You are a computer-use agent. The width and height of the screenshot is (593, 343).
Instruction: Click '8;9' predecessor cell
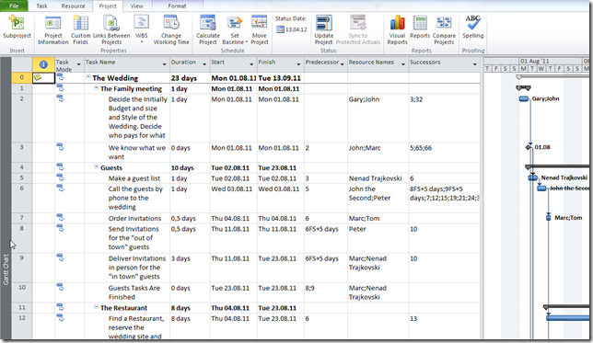(x=309, y=288)
